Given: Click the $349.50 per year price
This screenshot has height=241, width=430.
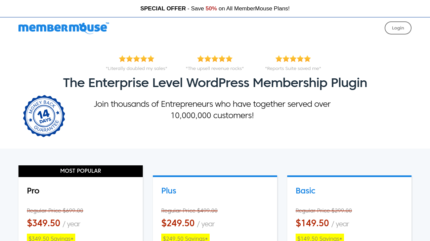Looking at the screenshot, I should [44, 223].
